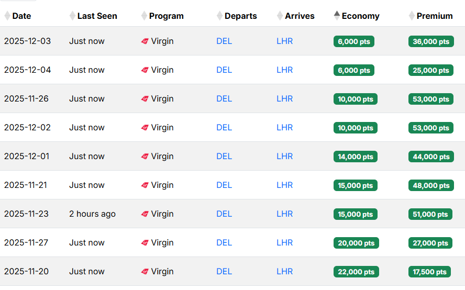Sort by Premium points column

click(434, 16)
